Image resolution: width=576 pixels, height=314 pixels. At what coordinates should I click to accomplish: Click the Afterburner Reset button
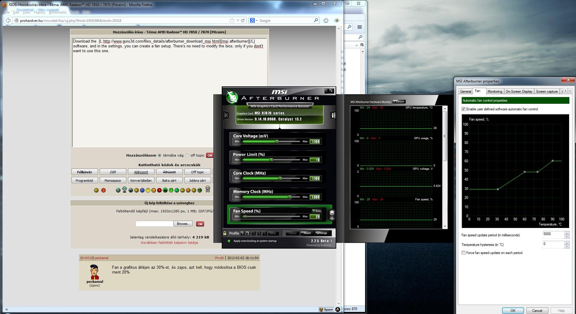coord(307,233)
